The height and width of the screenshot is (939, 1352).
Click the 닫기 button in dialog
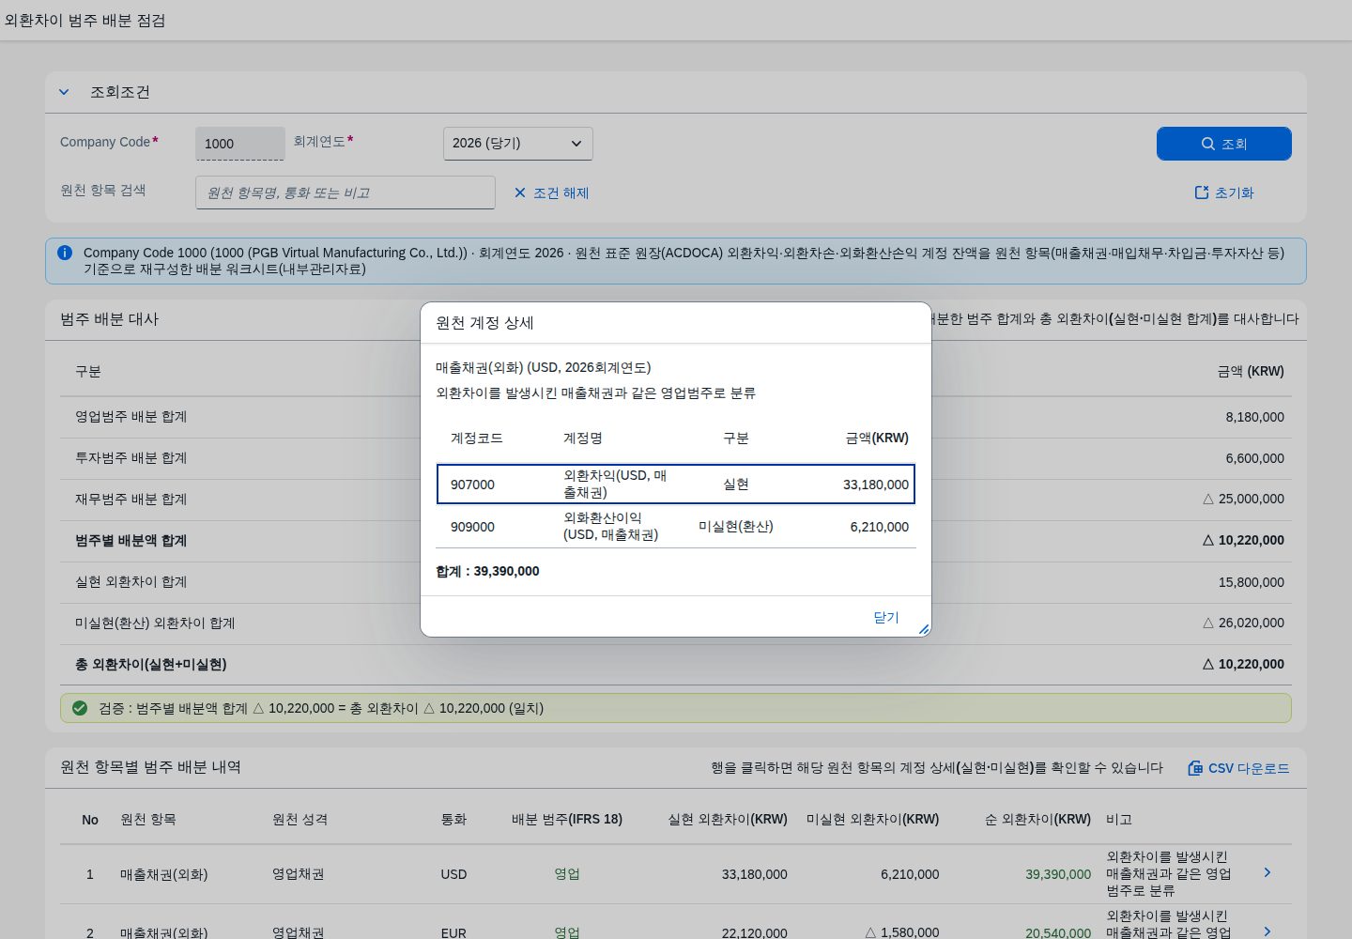[886, 617]
